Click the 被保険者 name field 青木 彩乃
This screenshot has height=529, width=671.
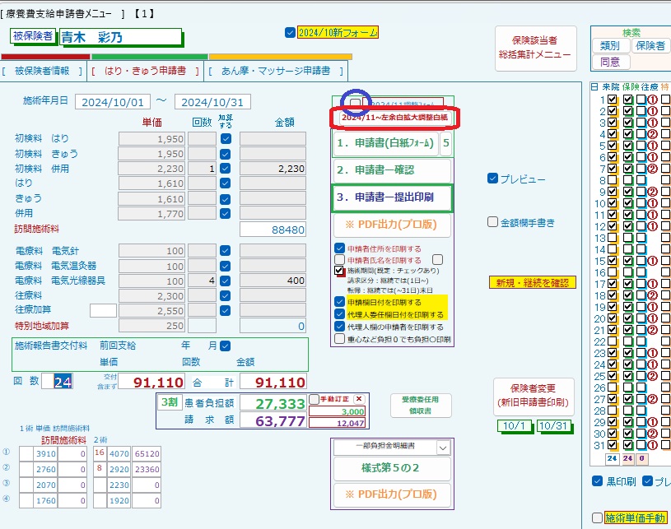(121, 37)
